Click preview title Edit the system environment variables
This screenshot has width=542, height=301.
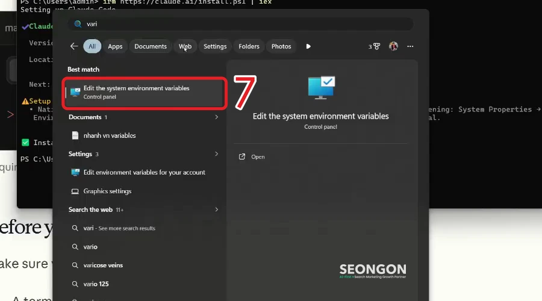pyautogui.click(x=320, y=116)
